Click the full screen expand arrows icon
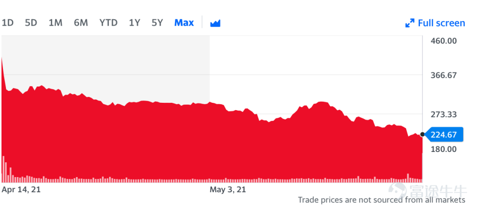 click(409, 23)
